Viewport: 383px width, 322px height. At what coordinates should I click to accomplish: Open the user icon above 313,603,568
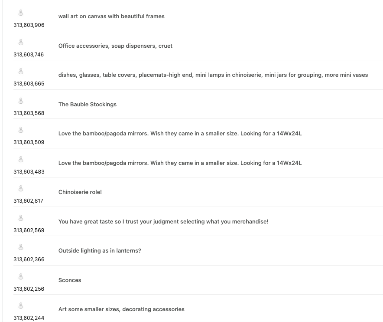coord(21,101)
